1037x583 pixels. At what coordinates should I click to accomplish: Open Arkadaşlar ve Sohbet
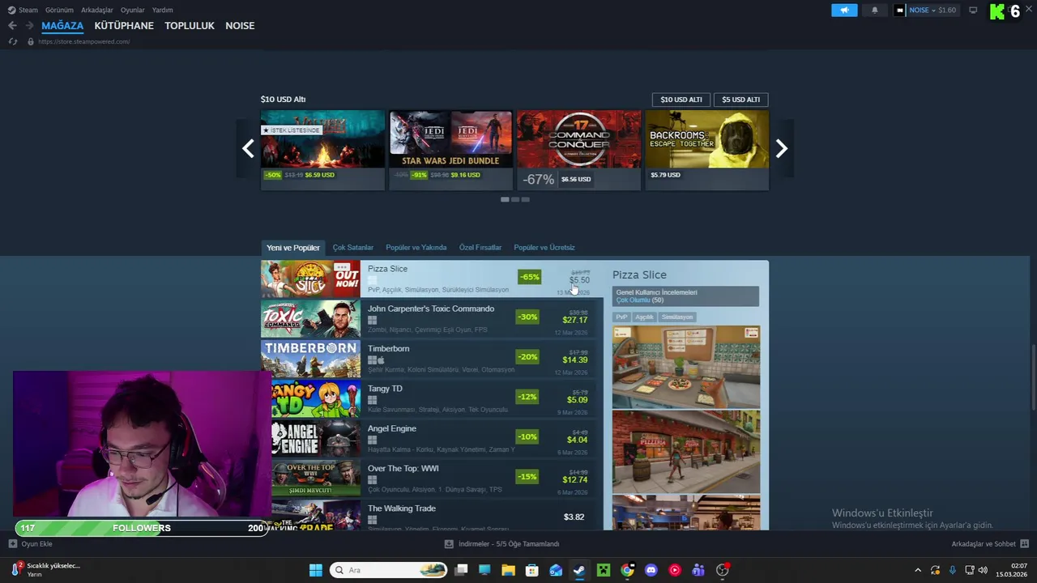pyautogui.click(x=984, y=544)
